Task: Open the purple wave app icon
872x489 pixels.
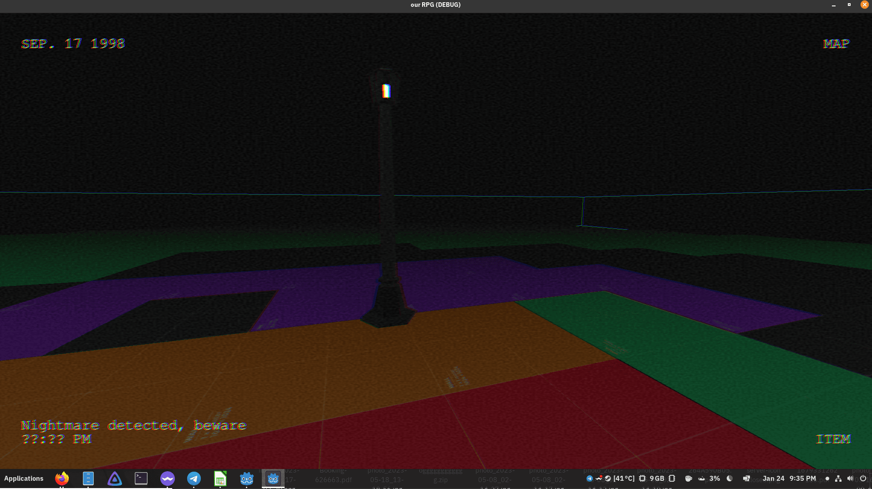Action: point(168,479)
